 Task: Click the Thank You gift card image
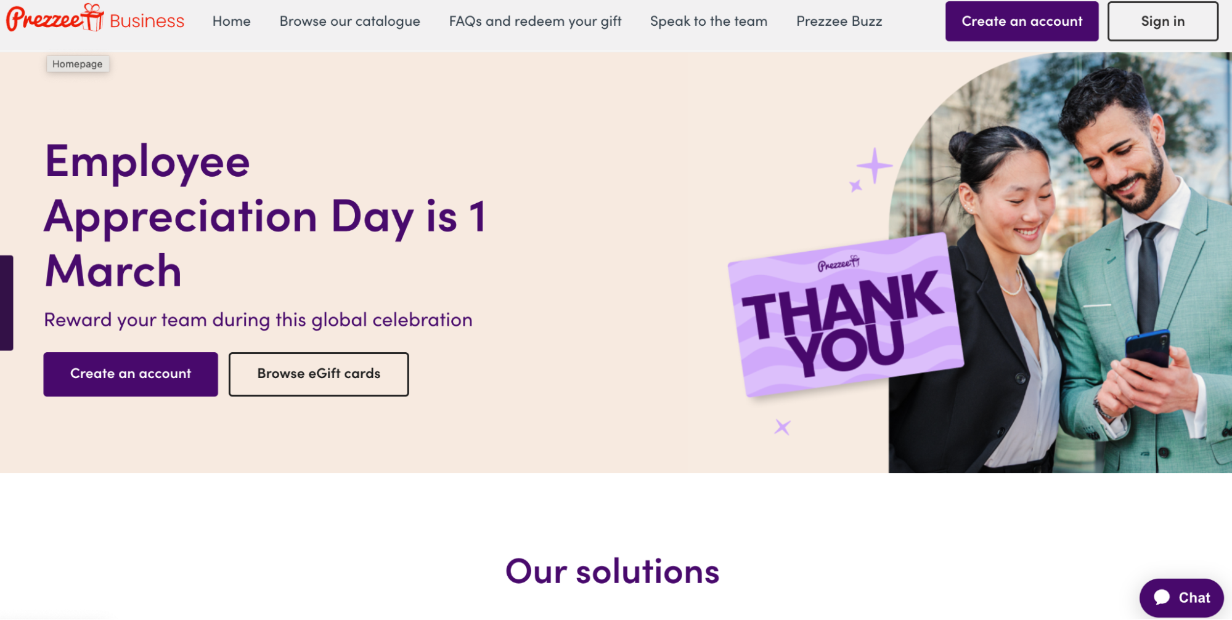[846, 315]
